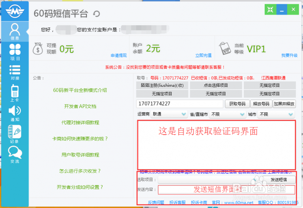The width and height of the screenshot is (303, 208).
Task: Click the money bag icon
Action: 38,49
